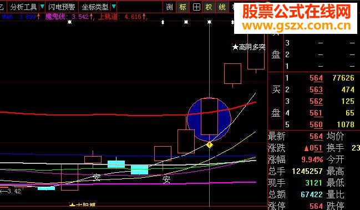Open the 分析工具 toolbar menu
360x210 pixels.
tap(23, 7)
